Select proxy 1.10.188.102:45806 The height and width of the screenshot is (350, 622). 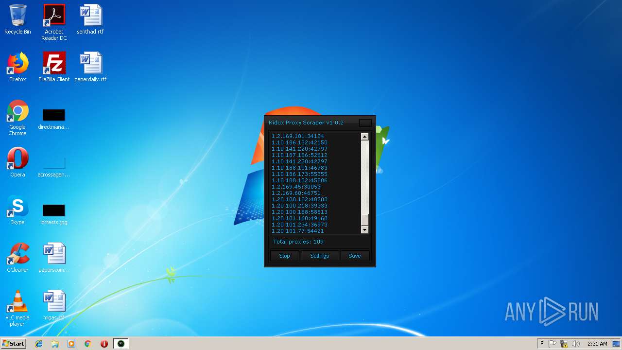299,180
